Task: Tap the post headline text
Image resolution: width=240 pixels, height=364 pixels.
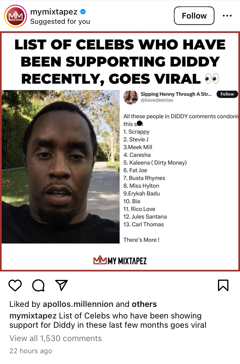Action: tap(120, 62)
